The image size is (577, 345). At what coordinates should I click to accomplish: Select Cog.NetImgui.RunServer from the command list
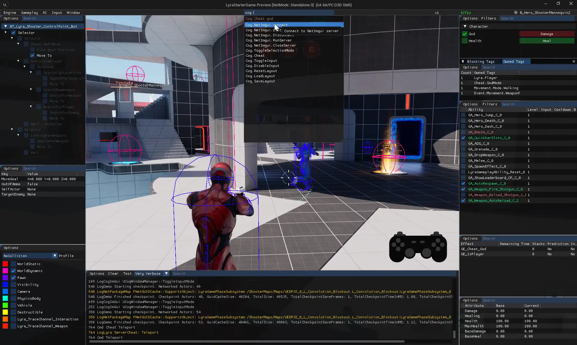point(269,40)
